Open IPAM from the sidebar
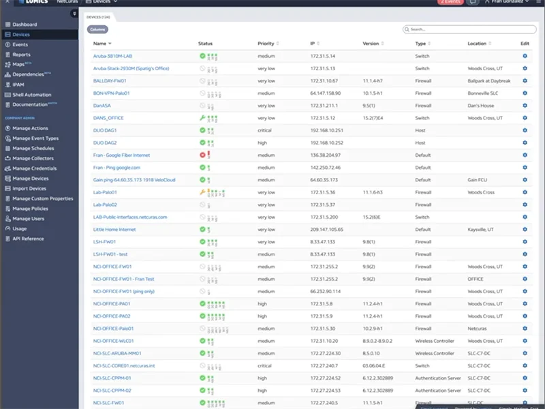This screenshot has width=545, height=409. (x=18, y=85)
